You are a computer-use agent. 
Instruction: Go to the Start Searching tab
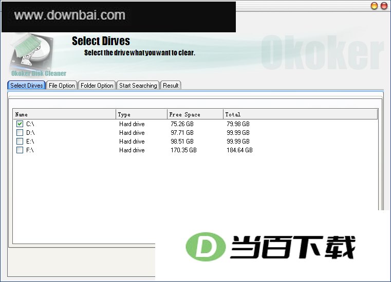[138, 86]
